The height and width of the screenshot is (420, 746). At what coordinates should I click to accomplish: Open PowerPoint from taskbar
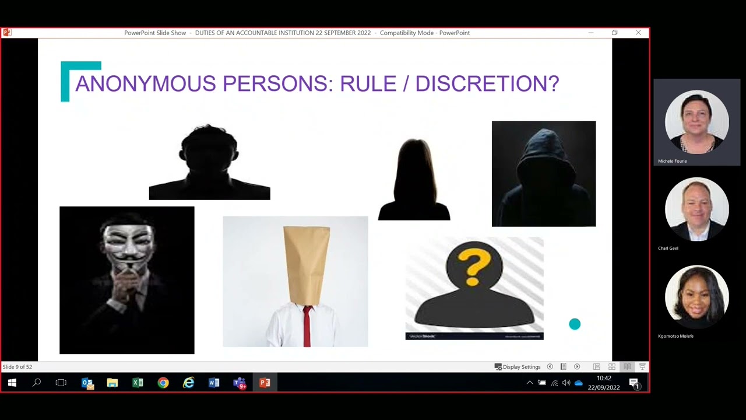coord(265,383)
